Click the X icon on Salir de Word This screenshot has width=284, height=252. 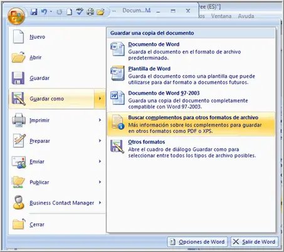click(x=236, y=242)
